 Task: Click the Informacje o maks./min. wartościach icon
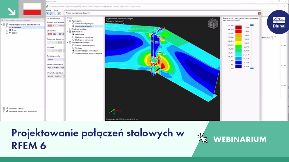coord(7,111)
